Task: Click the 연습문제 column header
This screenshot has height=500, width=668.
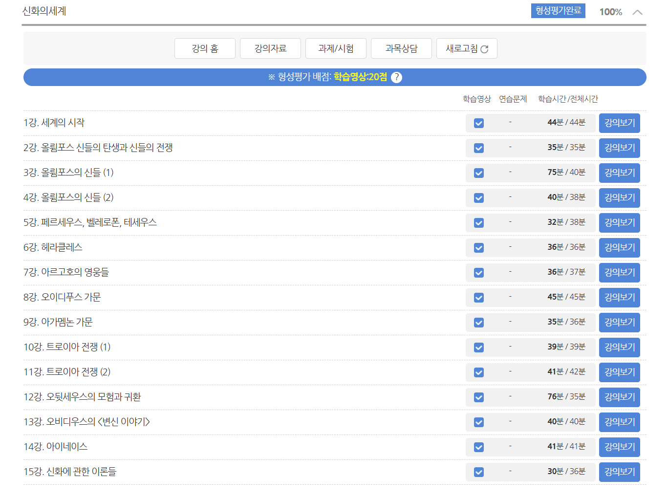Action: [513, 99]
